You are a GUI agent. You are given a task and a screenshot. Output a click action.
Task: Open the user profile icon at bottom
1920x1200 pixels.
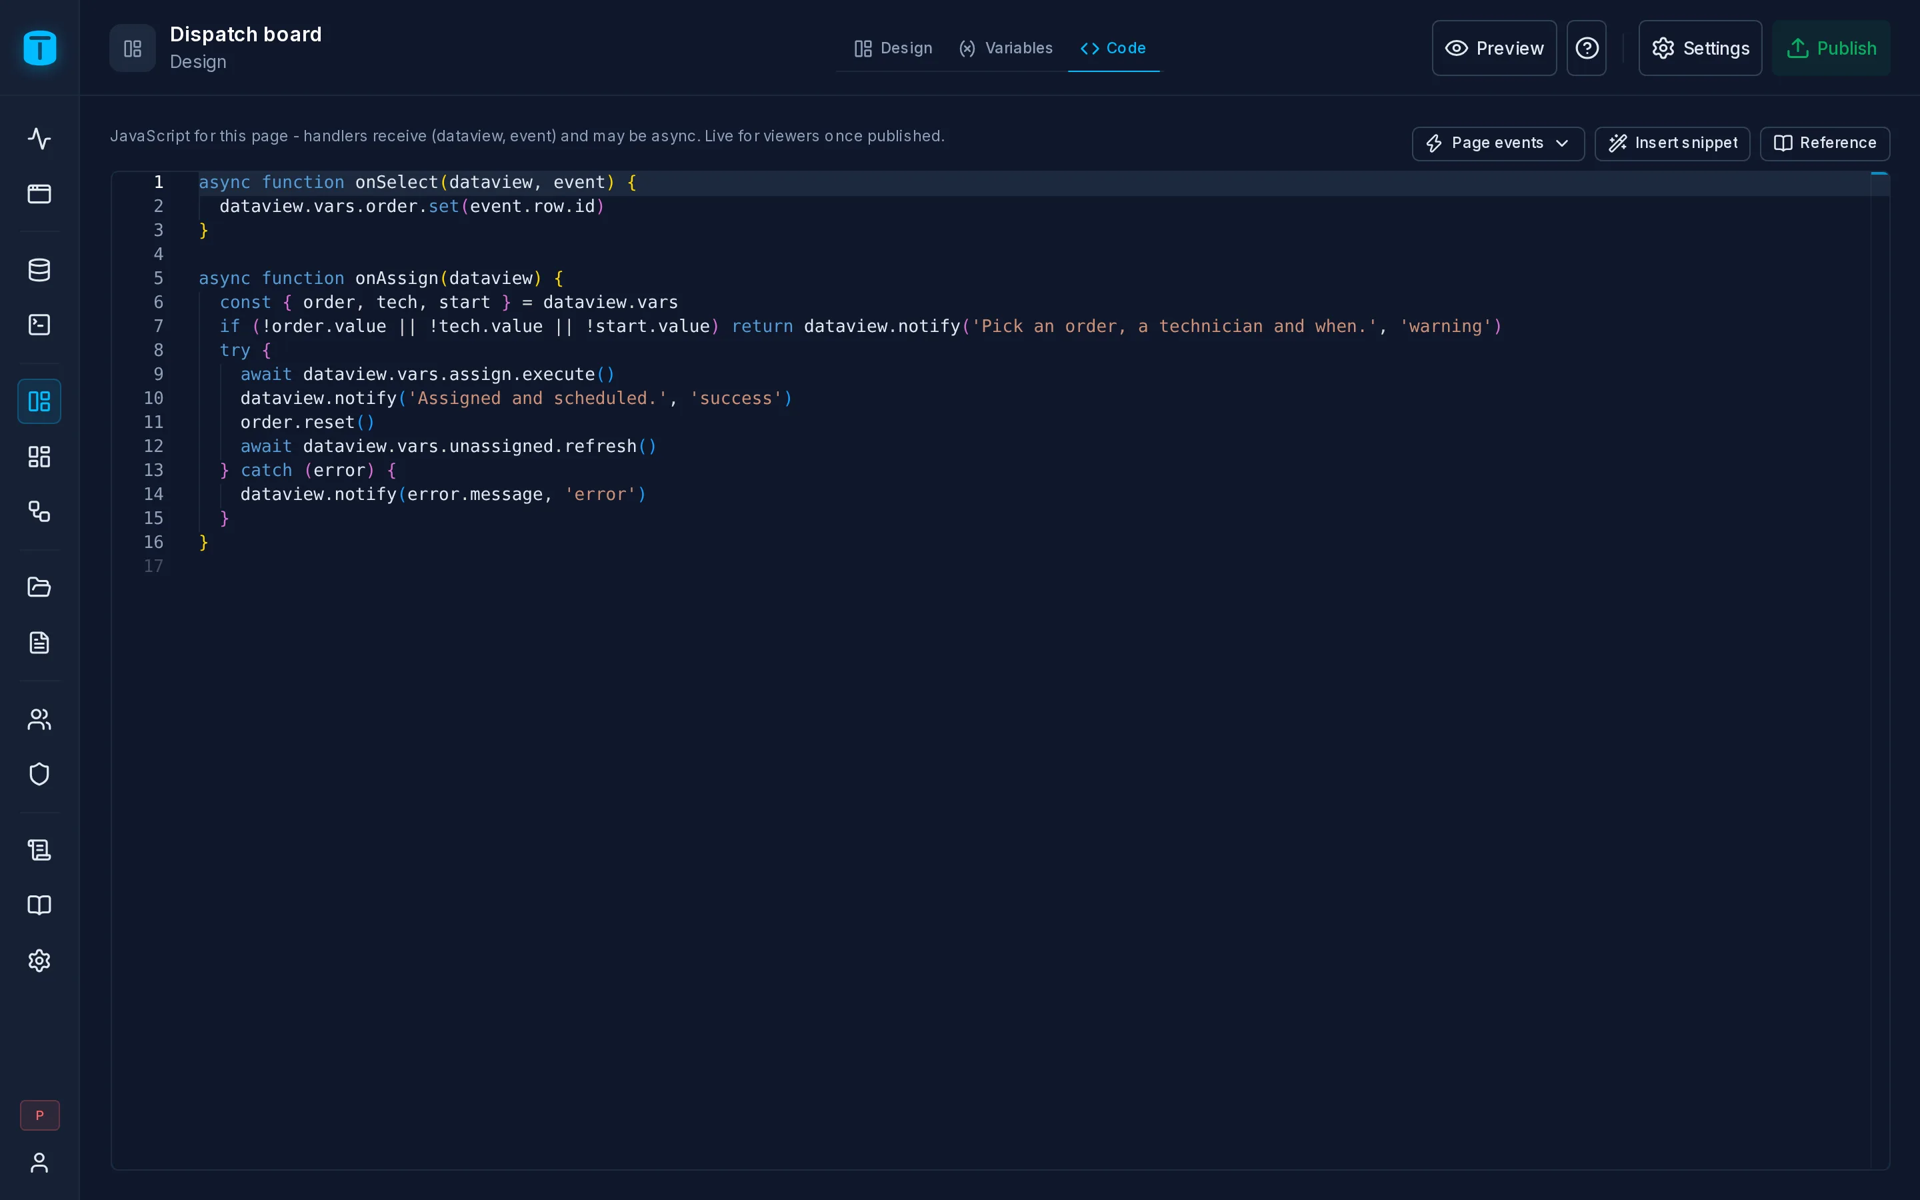tap(40, 1163)
